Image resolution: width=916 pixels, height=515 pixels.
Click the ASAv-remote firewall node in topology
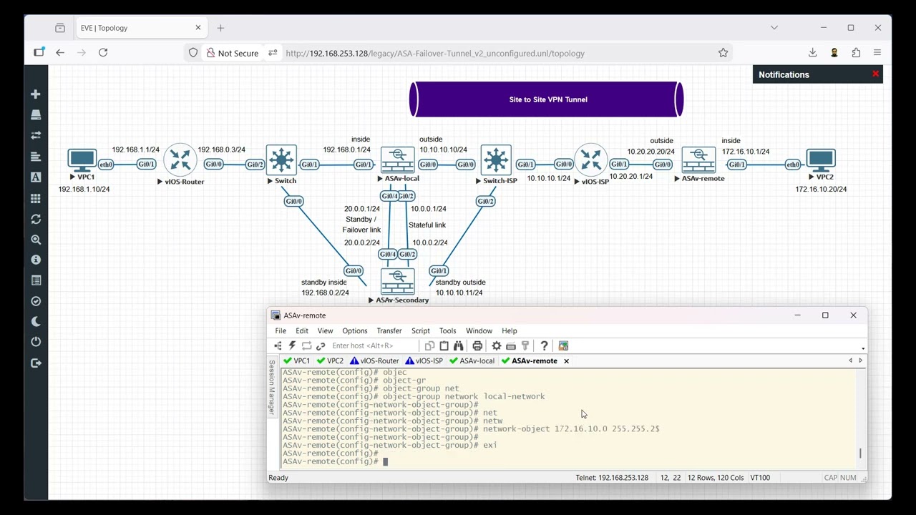coord(698,160)
